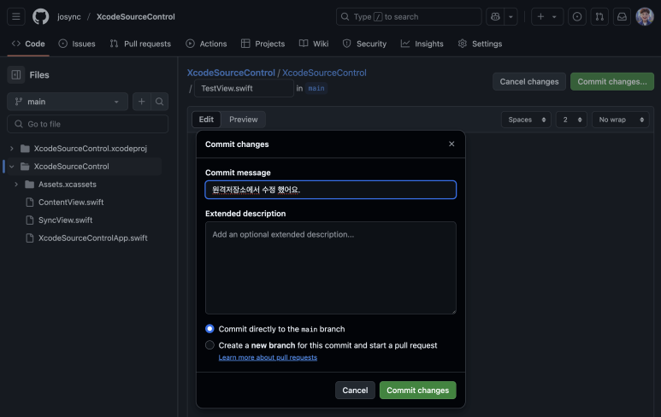
Task: Switch to the Wiki tab
Action: pyautogui.click(x=314, y=44)
